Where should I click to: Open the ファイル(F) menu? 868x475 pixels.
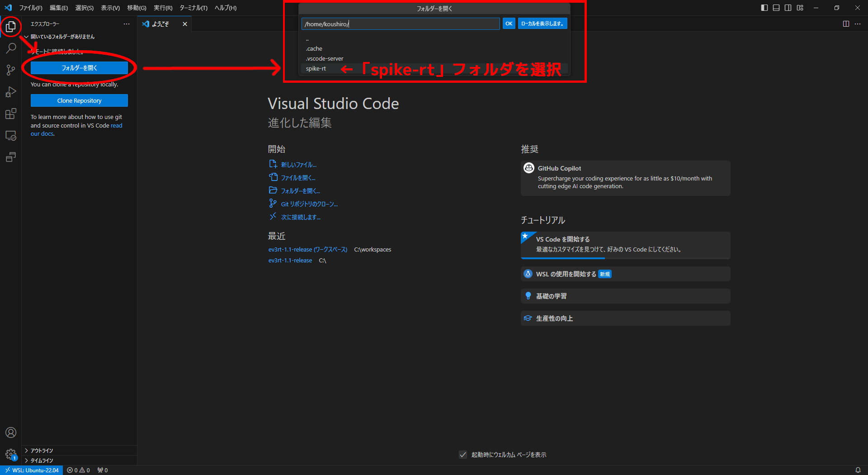[30, 8]
